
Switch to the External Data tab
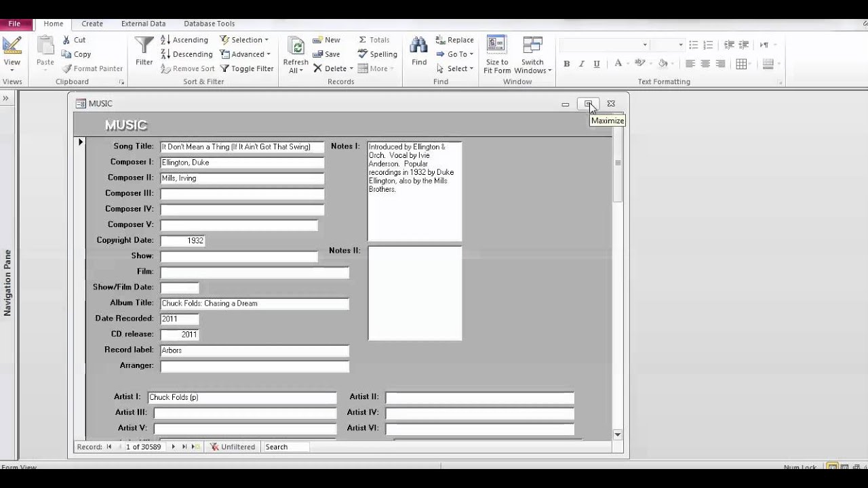click(x=143, y=24)
